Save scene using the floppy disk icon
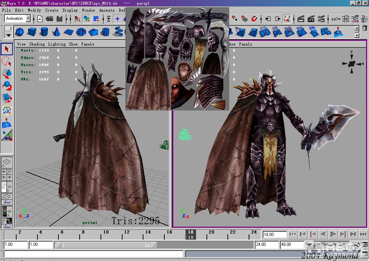369x261 pixels. pos(59,19)
